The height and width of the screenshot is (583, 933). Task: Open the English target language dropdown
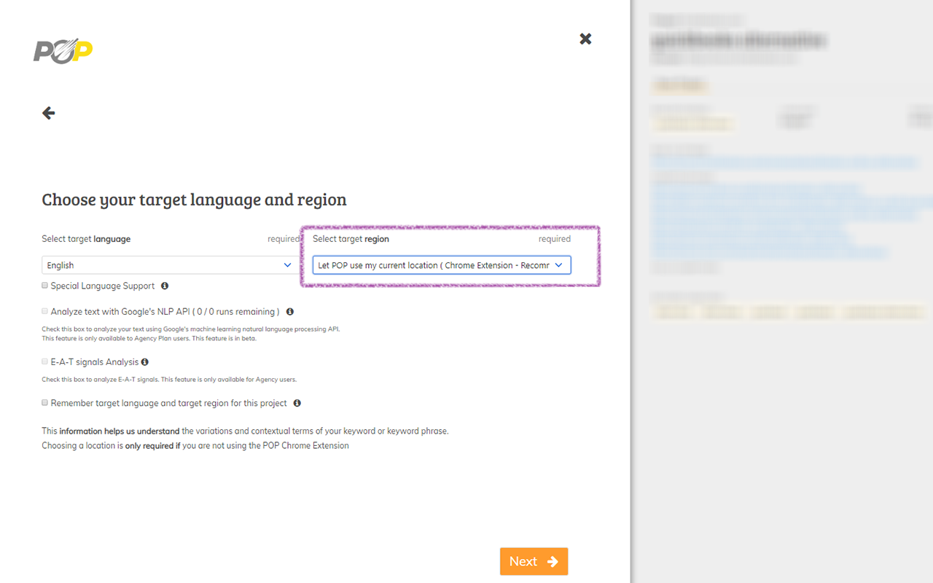tap(168, 265)
